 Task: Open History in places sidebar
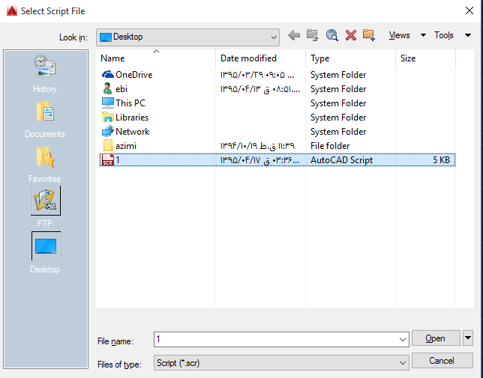45,74
